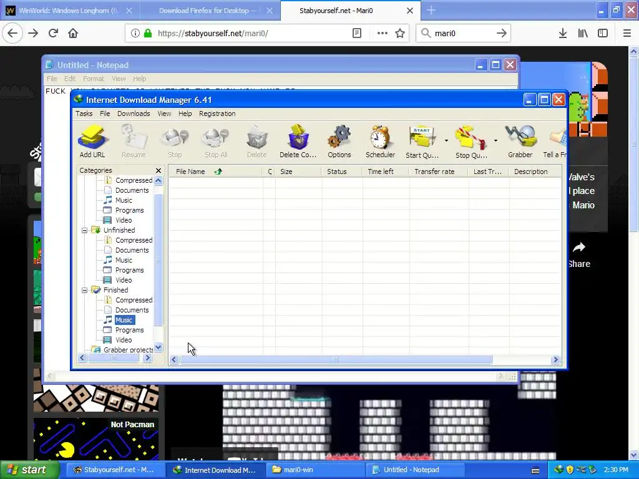Open Stop Queue dropdown arrow

pyautogui.click(x=495, y=141)
